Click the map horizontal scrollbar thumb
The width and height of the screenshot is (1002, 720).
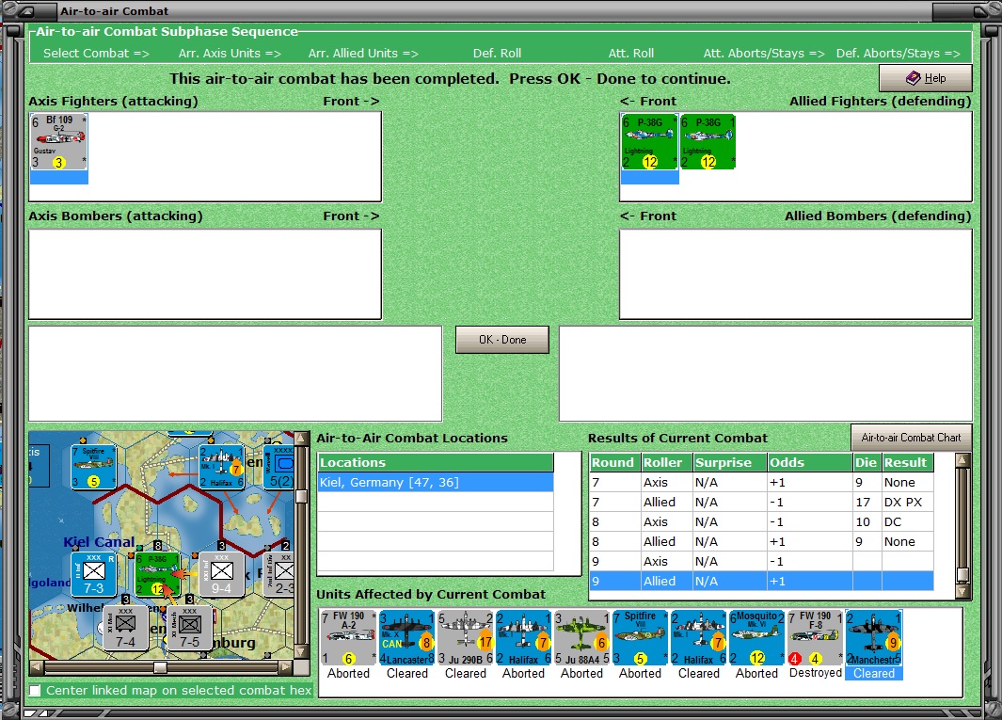(x=160, y=667)
